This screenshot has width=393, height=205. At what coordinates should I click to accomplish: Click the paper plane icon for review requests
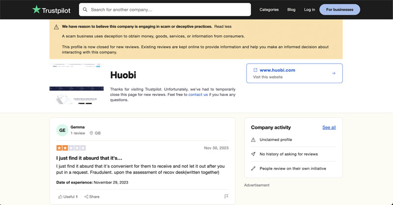coord(253,154)
